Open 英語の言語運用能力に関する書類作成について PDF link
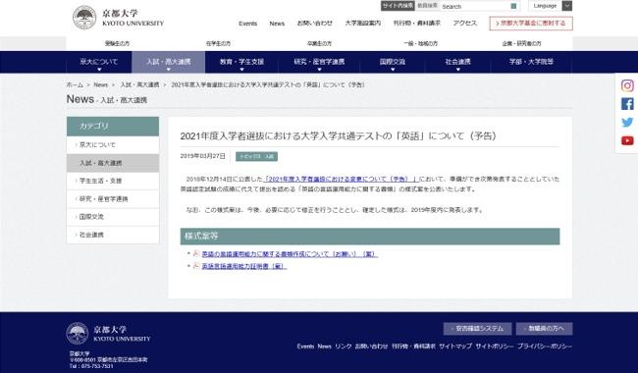This screenshot has width=638, height=373. 290,254
